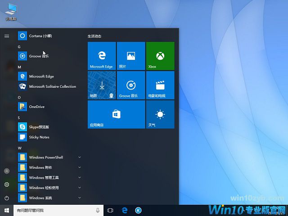Image resolution: width=288 pixels, height=216 pixels.
Task: Open Settings gear in Start sidebar
Action: tap(7, 184)
